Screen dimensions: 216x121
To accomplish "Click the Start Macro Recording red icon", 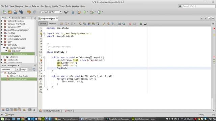I will click(x=130, y=24).
